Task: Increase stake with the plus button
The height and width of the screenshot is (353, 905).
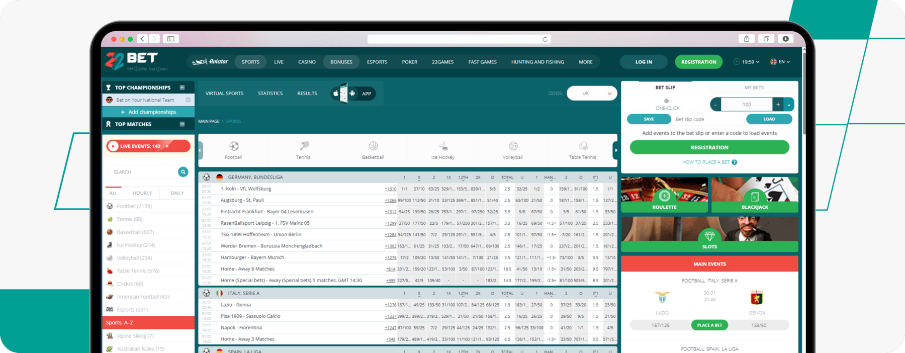Action: tap(778, 105)
